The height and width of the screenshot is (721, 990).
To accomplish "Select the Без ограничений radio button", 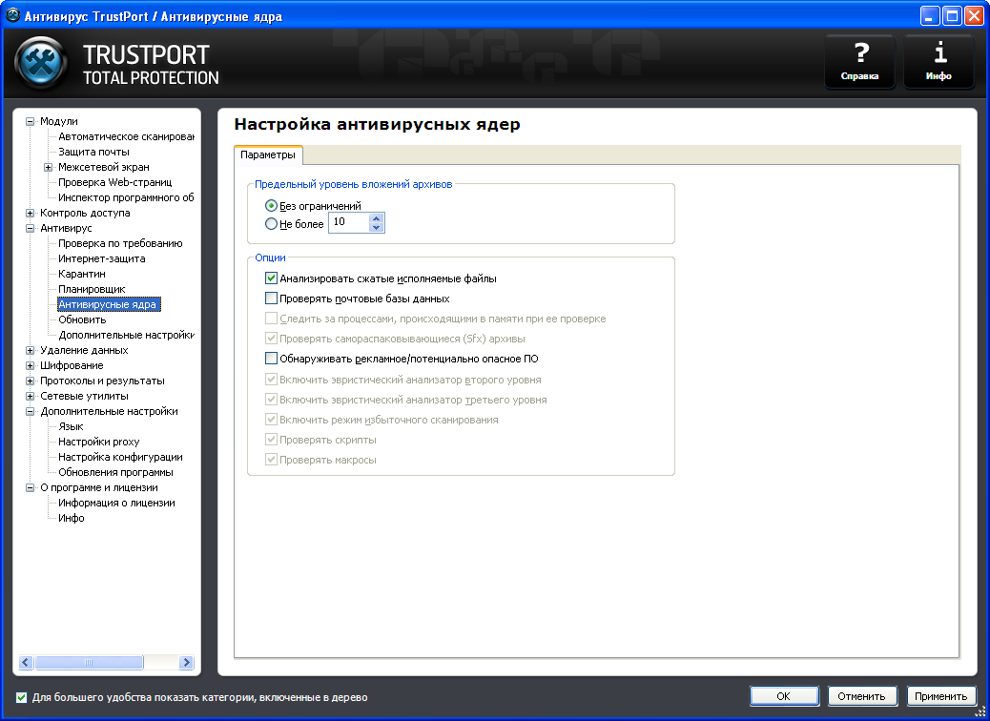I will 271,206.
